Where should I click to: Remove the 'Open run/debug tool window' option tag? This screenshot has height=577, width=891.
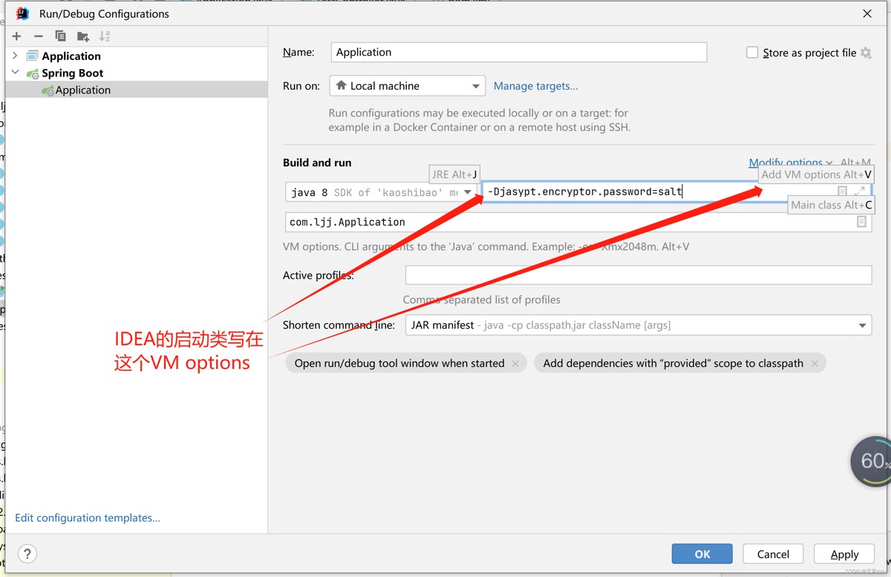pyautogui.click(x=516, y=363)
